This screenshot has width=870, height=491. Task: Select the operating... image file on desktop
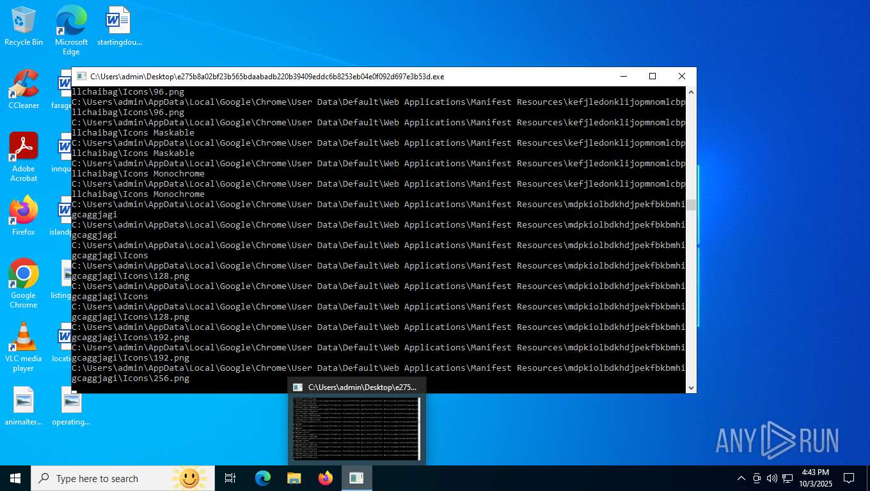coord(71,406)
